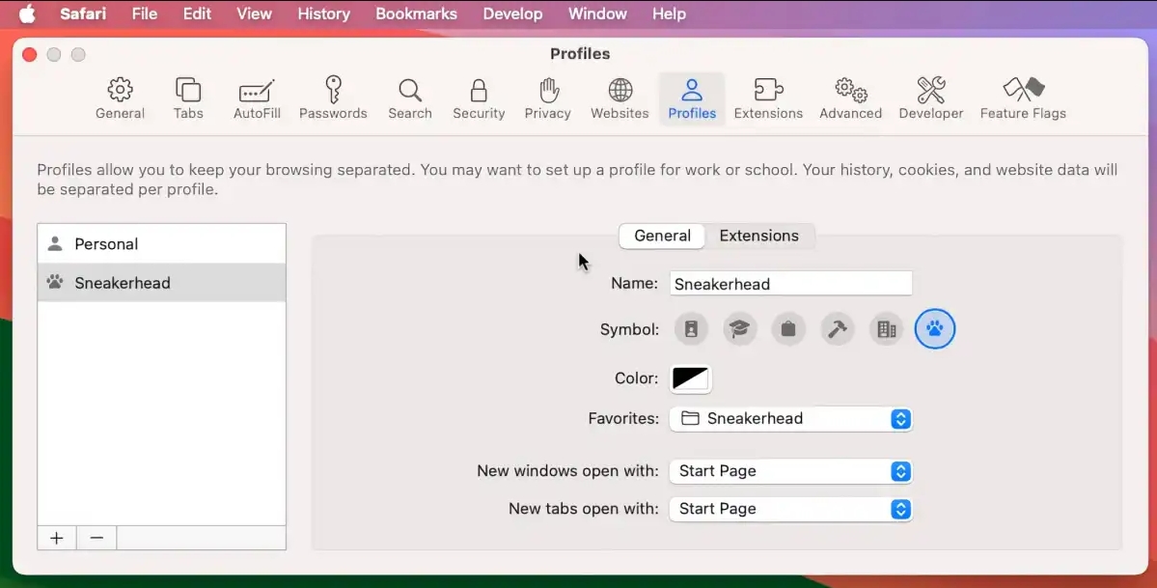
Task: Select the Profiles toolbar pane
Action: (x=692, y=98)
